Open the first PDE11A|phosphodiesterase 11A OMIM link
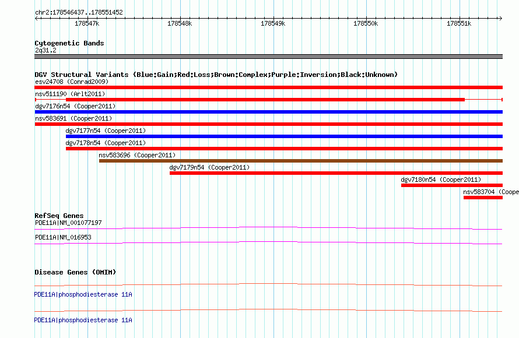Viewport: 519px width, 338px height. click(x=83, y=294)
